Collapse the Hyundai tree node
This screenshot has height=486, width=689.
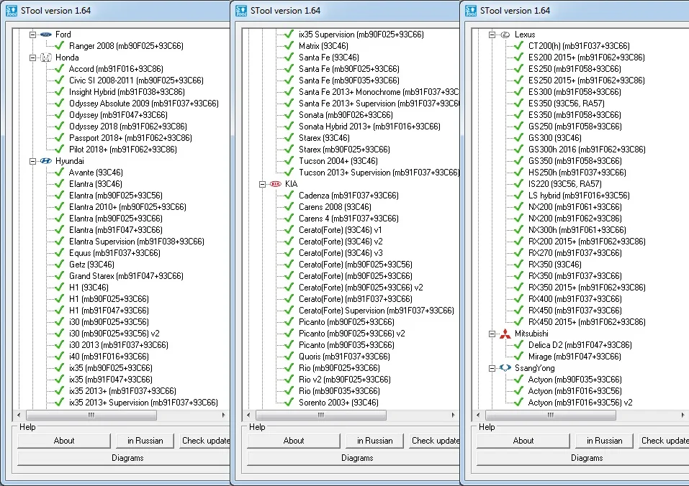coord(32,161)
